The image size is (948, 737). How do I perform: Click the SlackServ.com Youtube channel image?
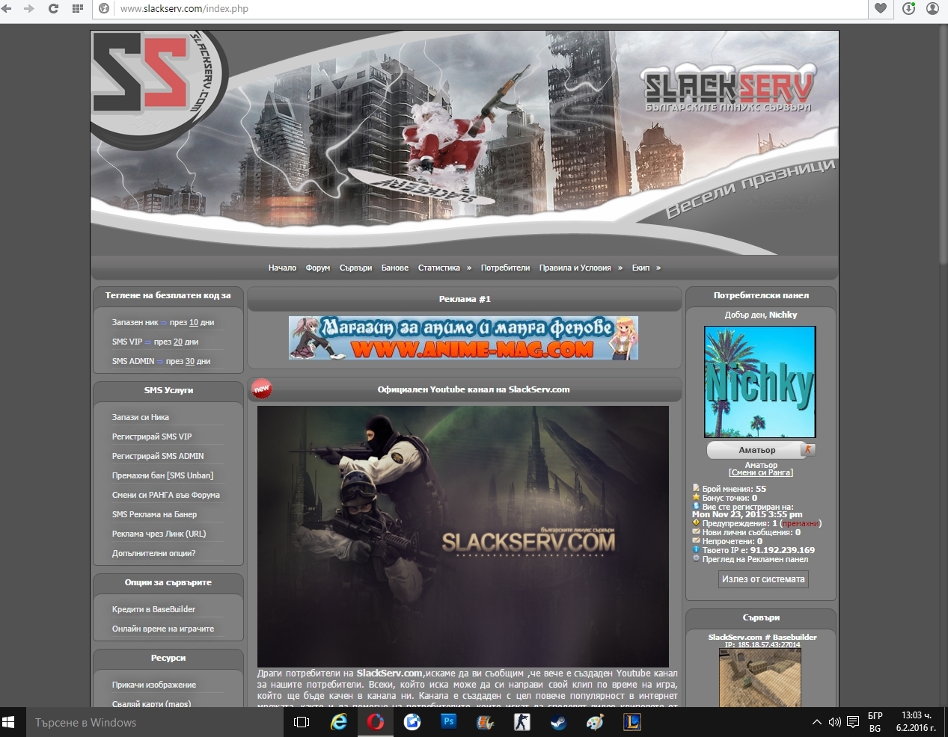(463, 537)
